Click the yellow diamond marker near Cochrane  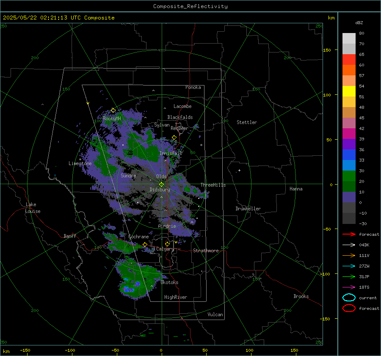(145, 244)
